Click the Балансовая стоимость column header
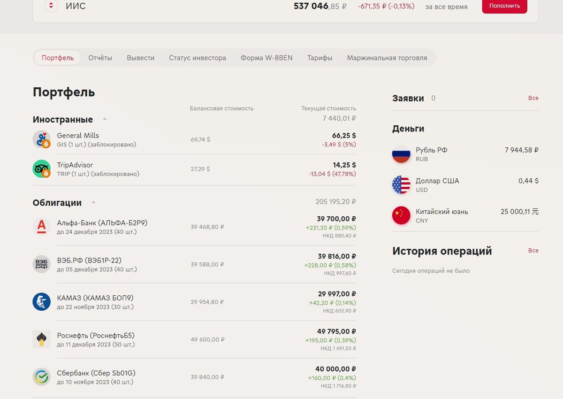Image resolution: width=563 pixels, height=399 pixels. (222, 108)
